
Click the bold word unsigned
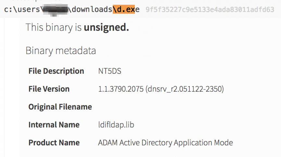[106, 28]
